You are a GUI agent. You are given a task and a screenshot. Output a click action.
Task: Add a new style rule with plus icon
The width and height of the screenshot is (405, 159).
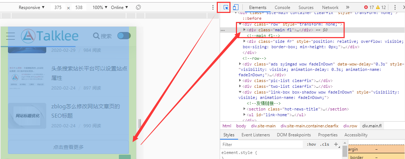click(x=336, y=144)
